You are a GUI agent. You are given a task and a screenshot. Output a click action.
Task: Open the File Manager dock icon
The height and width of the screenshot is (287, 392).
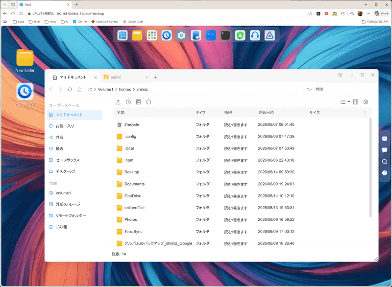click(x=137, y=35)
